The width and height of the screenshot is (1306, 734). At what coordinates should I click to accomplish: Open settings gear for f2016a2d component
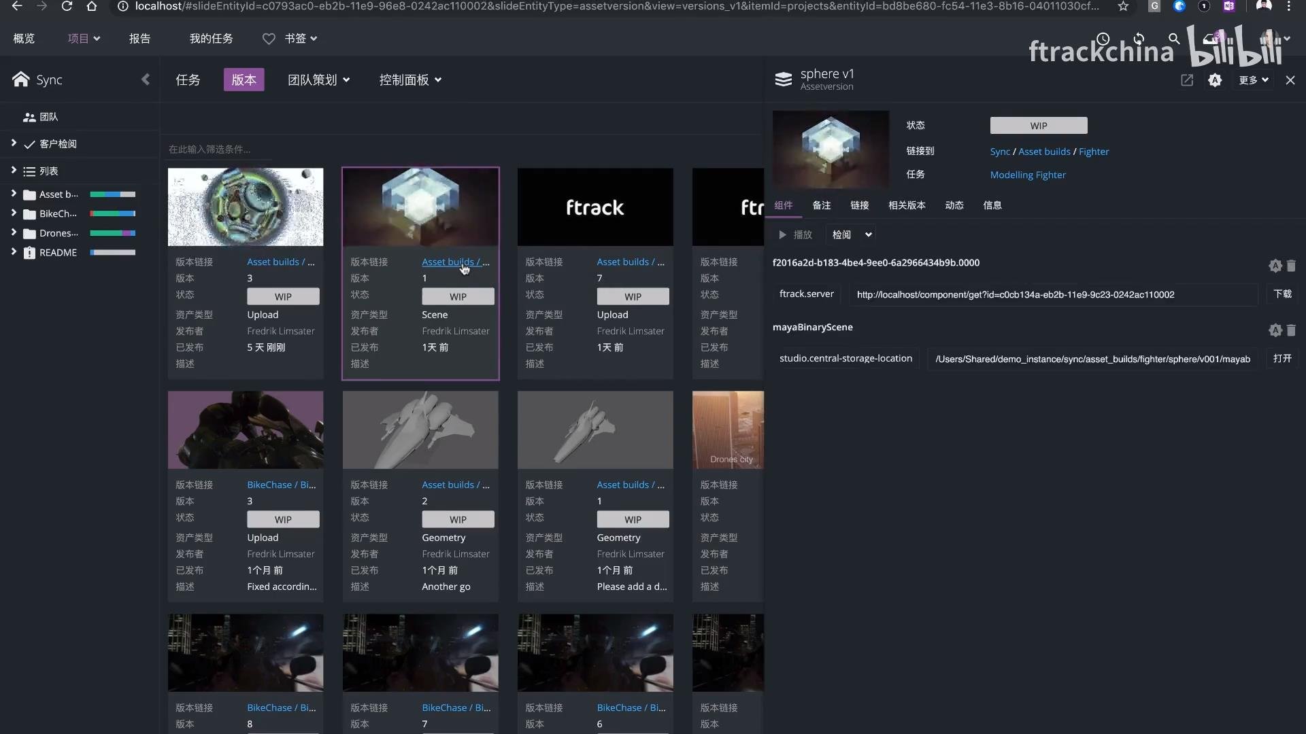(x=1275, y=266)
